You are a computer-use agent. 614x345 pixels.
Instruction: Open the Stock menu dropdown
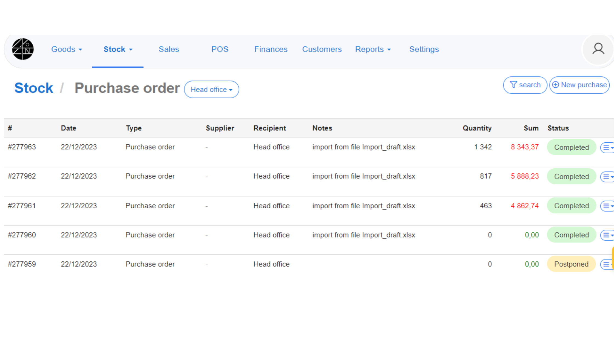tap(118, 49)
